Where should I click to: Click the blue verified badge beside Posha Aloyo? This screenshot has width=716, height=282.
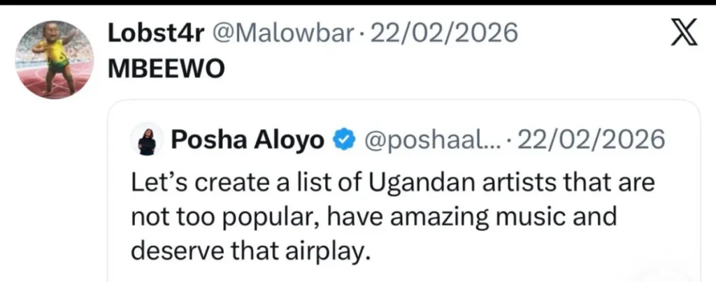[x=341, y=140]
